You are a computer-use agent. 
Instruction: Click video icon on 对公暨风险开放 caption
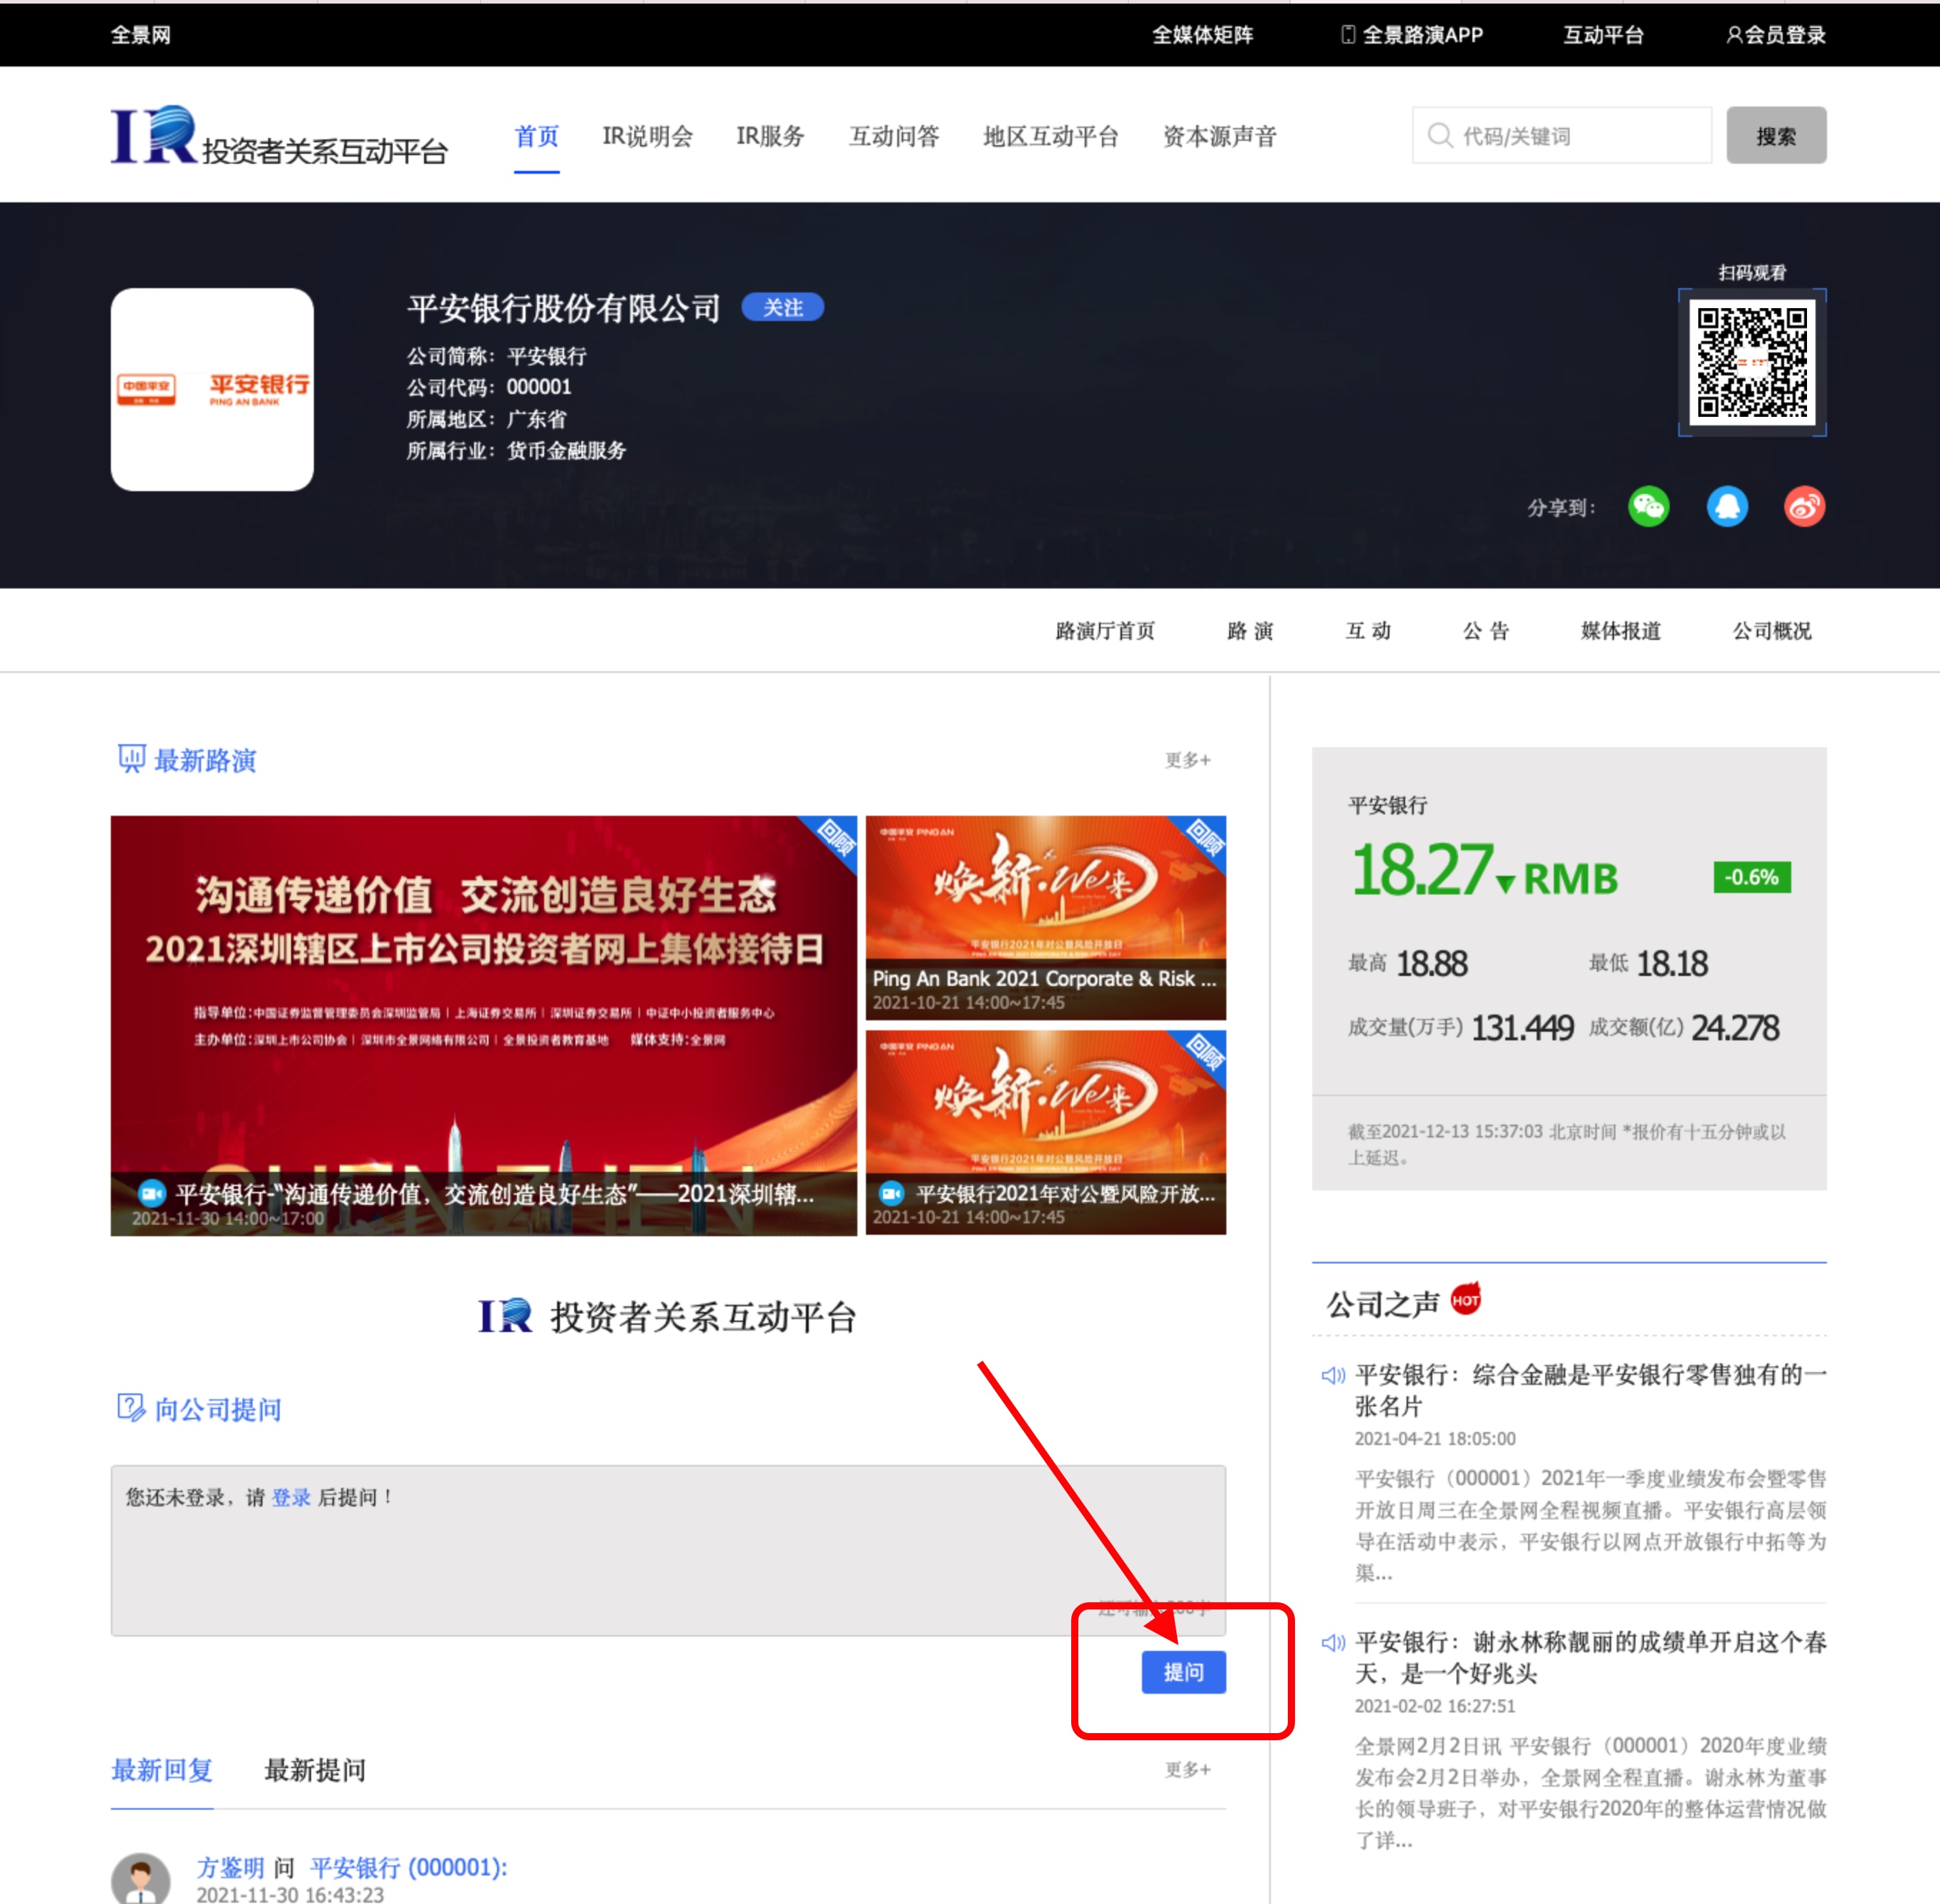(891, 1193)
